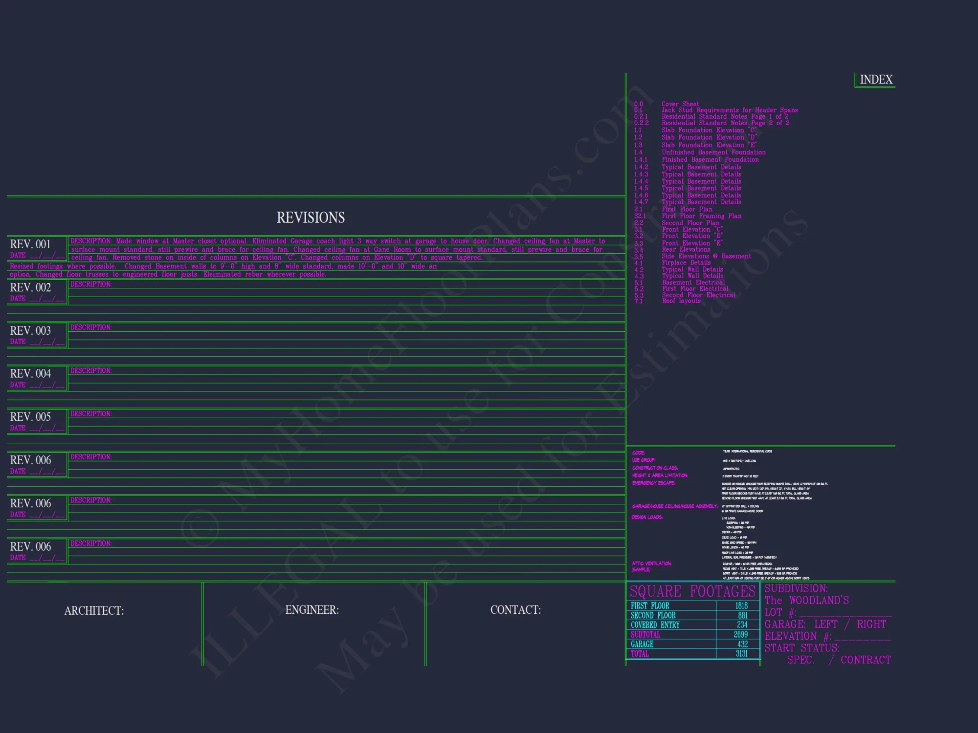Click the ENGINEER: label
This screenshot has height=733, width=978.
(x=312, y=610)
